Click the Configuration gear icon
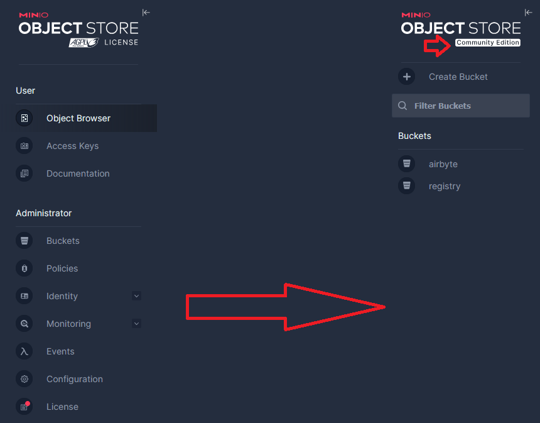This screenshot has width=540, height=423. tap(24, 378)
